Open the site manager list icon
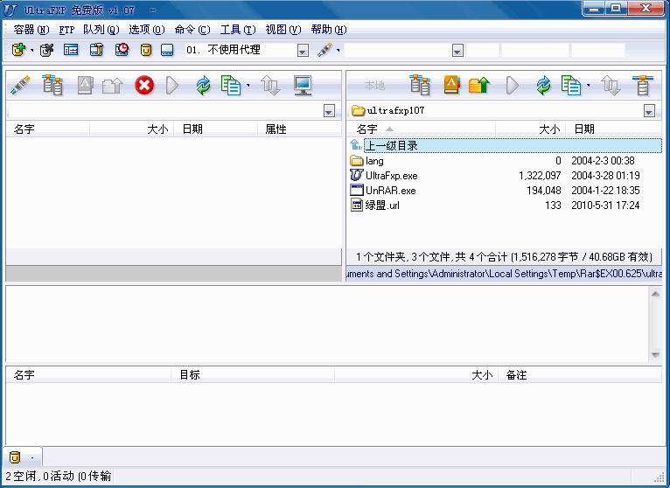The width and height of the screenshot is (670, 488). 71,50
